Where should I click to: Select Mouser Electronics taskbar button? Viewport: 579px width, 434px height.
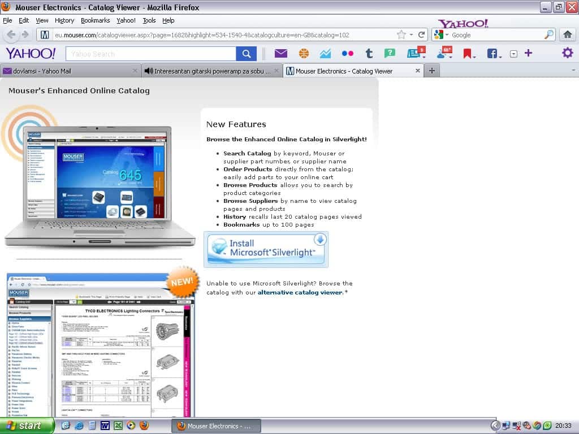[x=216, y=426]
